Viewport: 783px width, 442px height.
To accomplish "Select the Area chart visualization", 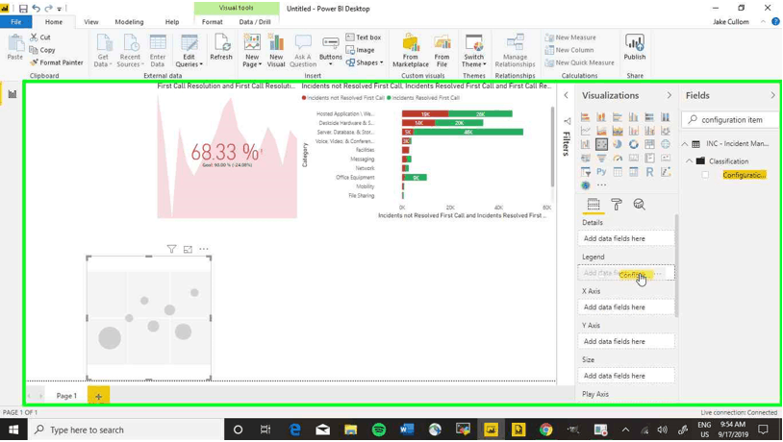I will (601, 131).
